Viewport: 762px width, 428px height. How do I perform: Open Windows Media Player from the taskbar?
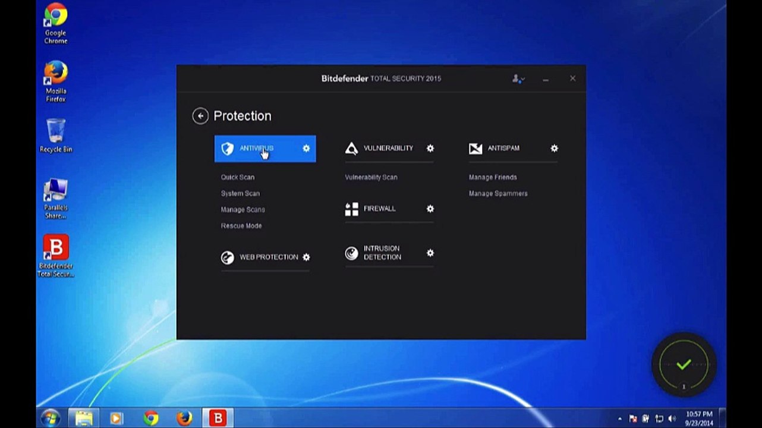[x=116, y=418]
